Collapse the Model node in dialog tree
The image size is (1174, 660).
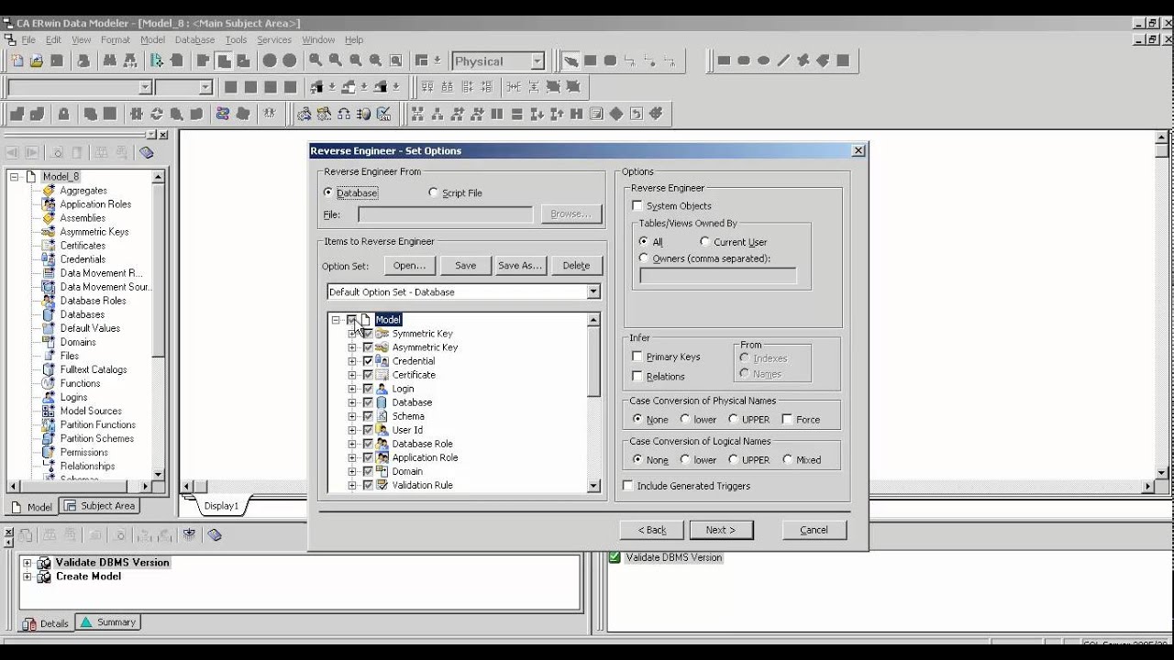337,320
